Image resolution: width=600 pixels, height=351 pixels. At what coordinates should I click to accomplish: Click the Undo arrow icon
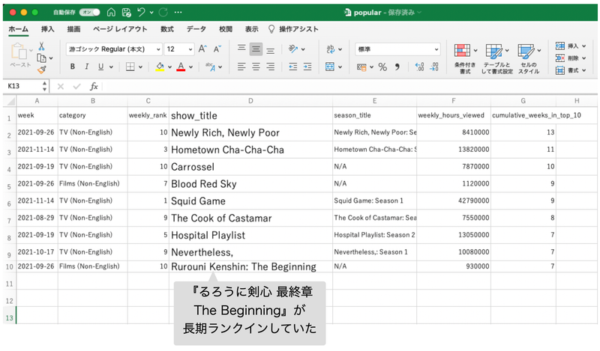(141, 12)
